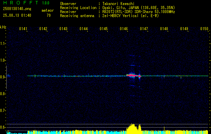Click the 0.7 kHz axis label
The width and height of the screenshot is (211, 134).
point(2,111)
